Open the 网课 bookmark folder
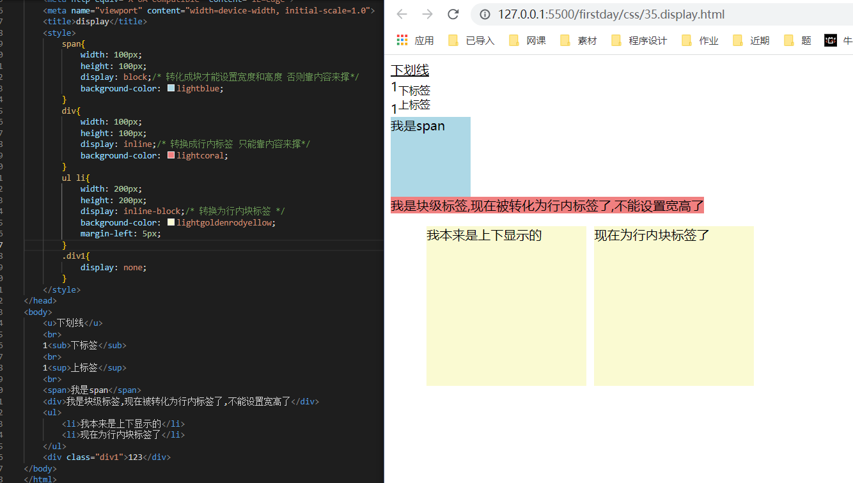This screenshot has height=483, width=853. pyautogui.click(x=528, y=40)
